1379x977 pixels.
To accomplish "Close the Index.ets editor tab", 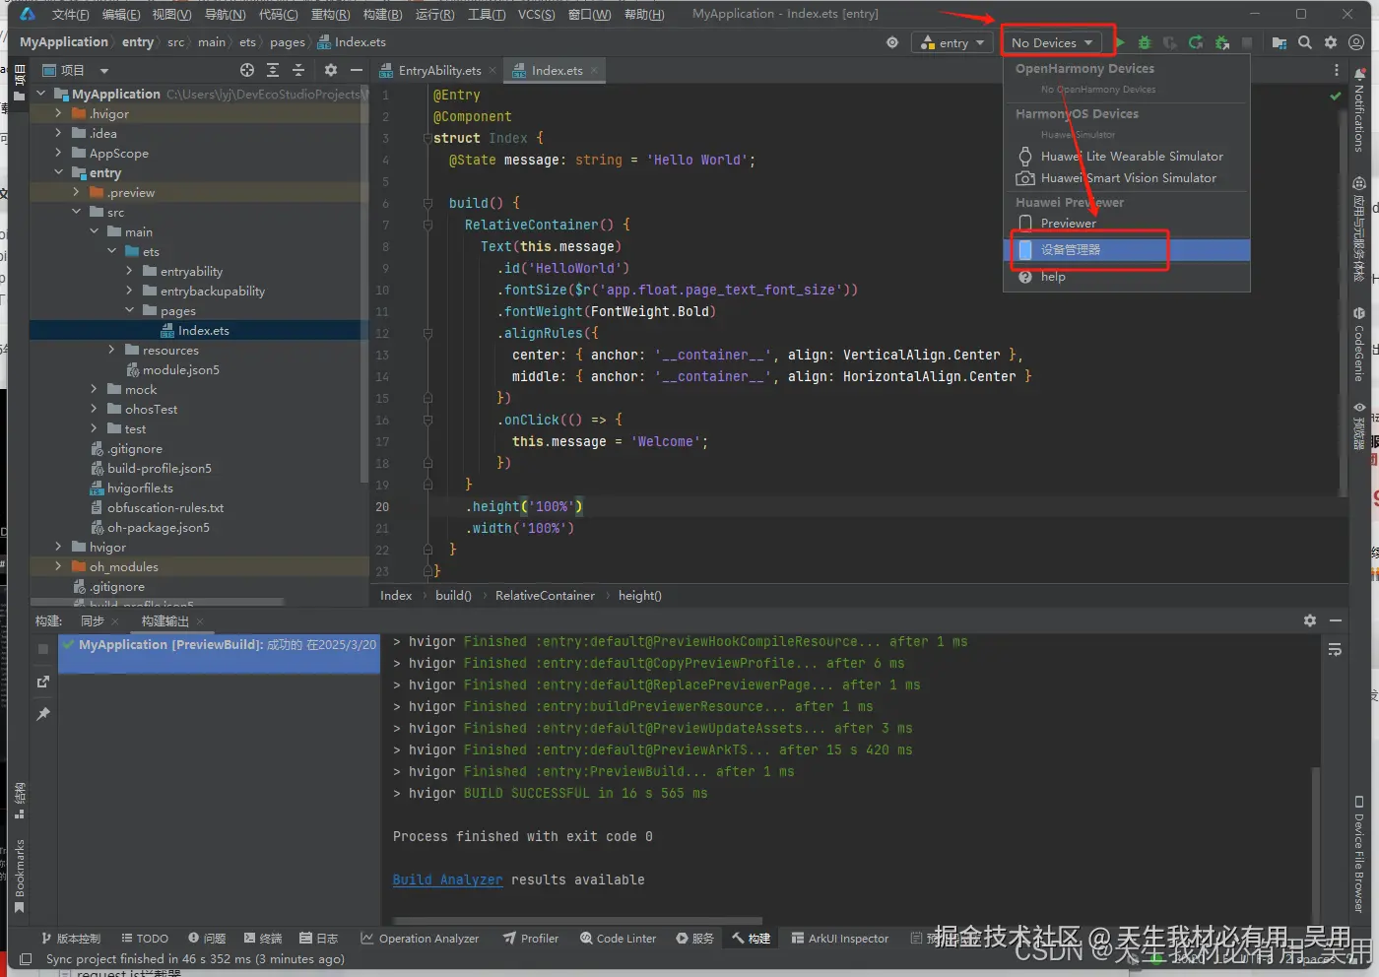I will tap(594, 71).
